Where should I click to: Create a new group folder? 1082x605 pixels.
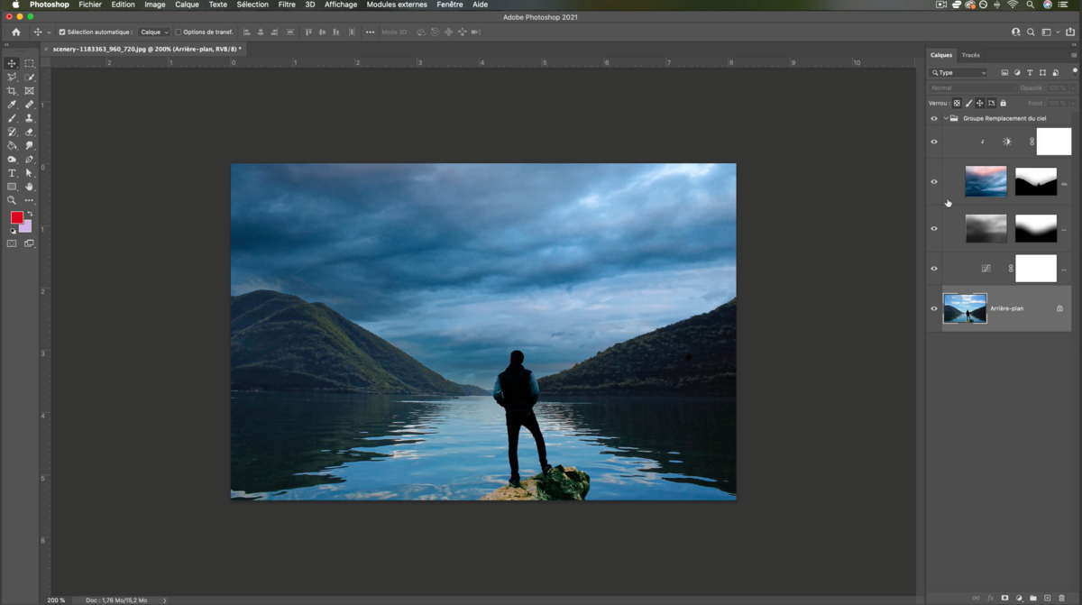1033,598
